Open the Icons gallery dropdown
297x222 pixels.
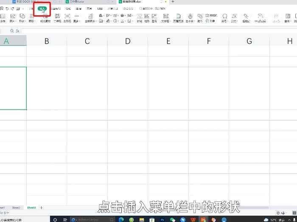click(32, 18)
